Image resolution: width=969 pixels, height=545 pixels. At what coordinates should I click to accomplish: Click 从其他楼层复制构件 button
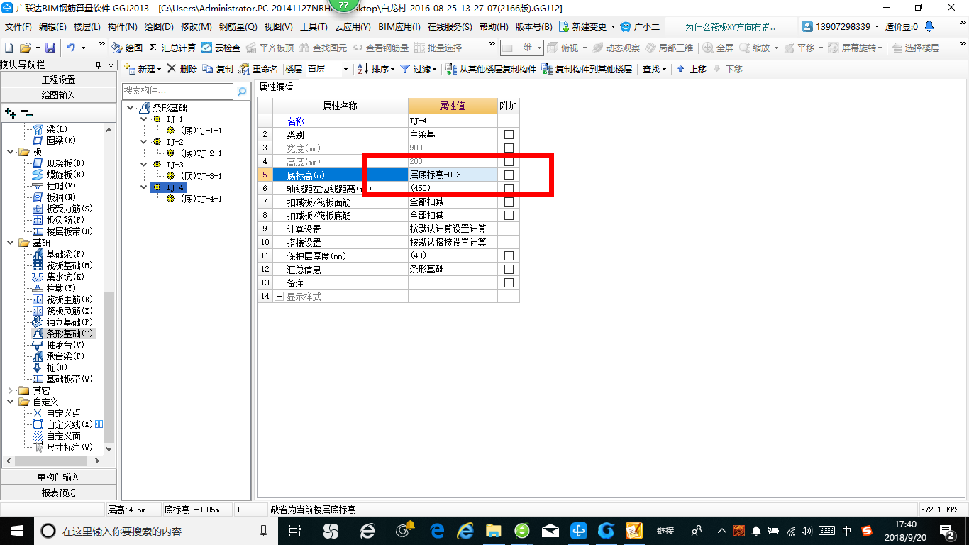click(x=491, y=69)
